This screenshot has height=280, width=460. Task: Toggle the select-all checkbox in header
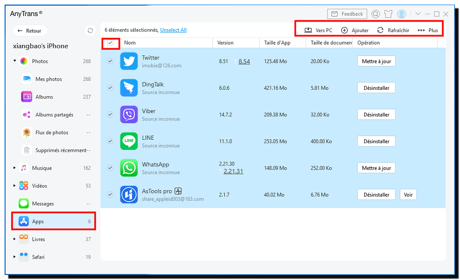point(110,43)
